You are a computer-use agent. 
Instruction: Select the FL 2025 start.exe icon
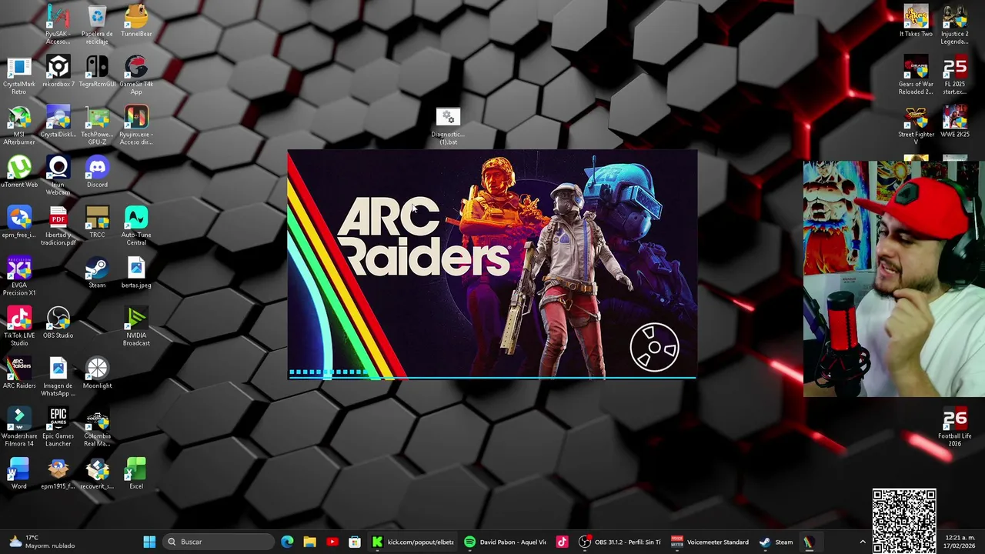point(955,75)
